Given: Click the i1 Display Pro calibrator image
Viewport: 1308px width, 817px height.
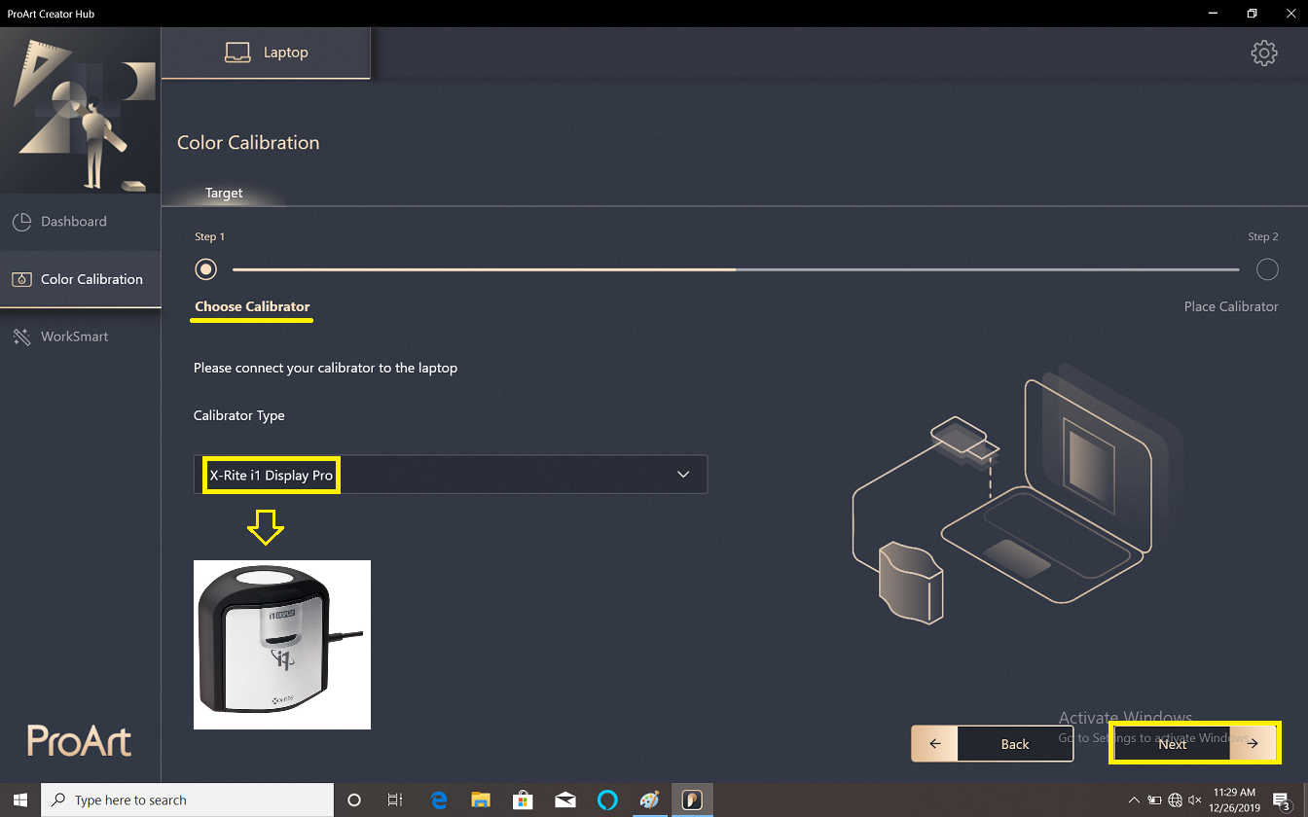Looking at the screenshot, I should (282, 644).
